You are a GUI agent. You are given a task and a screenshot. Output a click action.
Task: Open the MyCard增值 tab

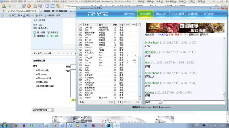click(177, 14)
